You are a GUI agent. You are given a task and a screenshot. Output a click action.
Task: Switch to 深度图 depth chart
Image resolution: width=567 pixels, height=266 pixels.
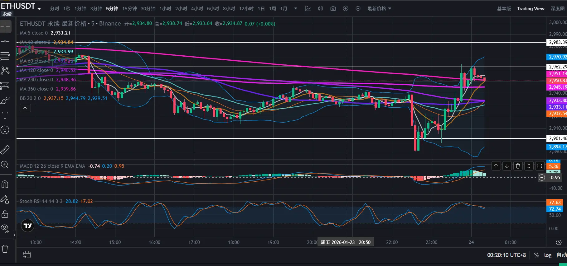point(558,9)
